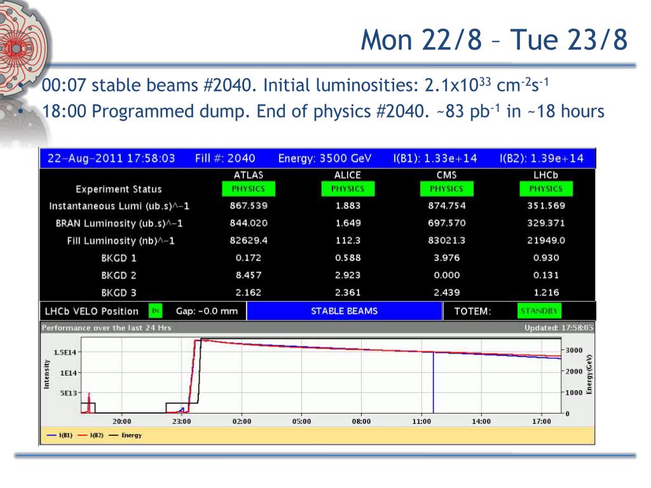
Task: Click the Fill #: 2040 header text
Action: pos(225,158)
